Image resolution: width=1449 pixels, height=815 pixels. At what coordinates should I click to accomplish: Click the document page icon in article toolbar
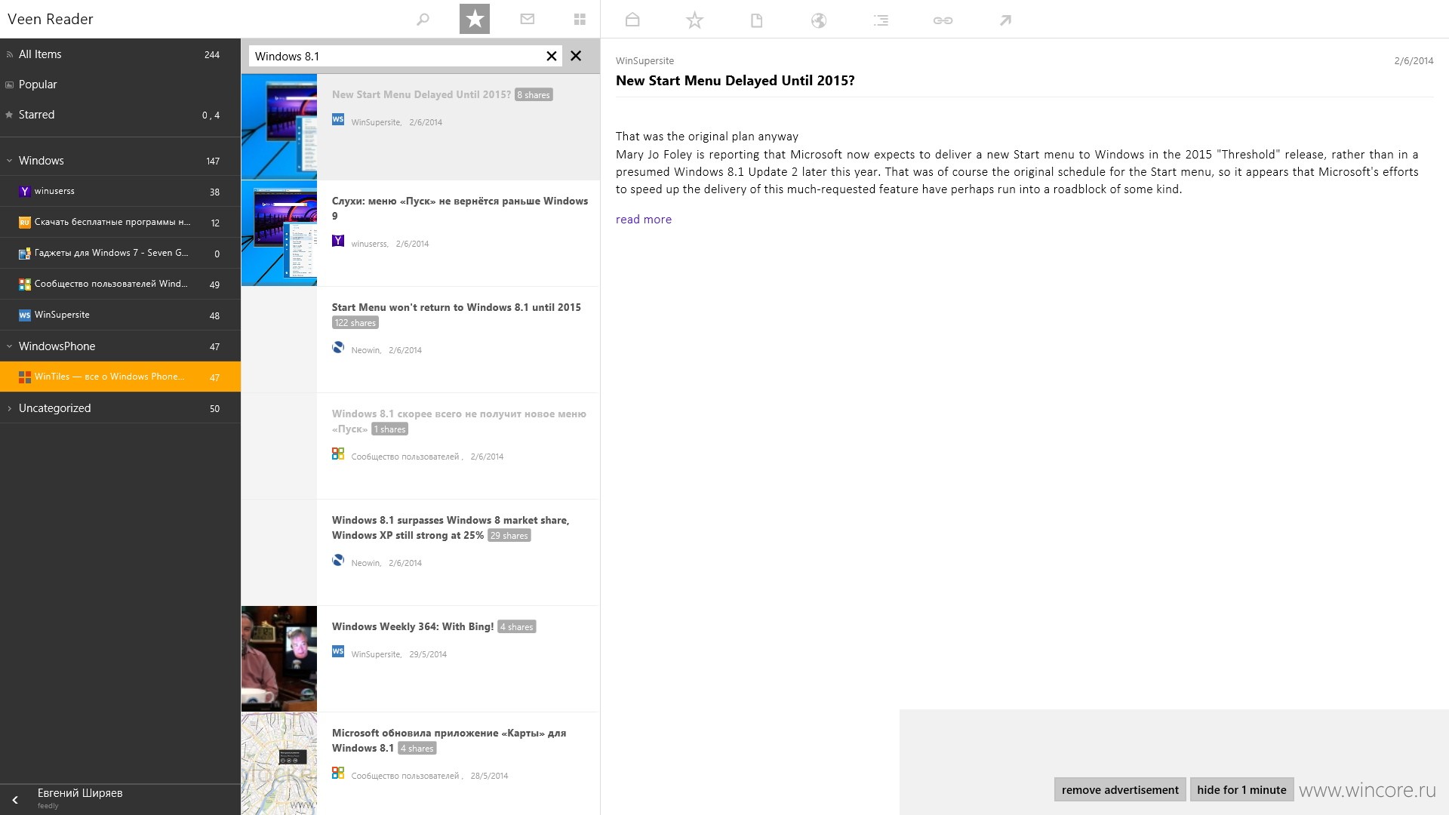757,20
